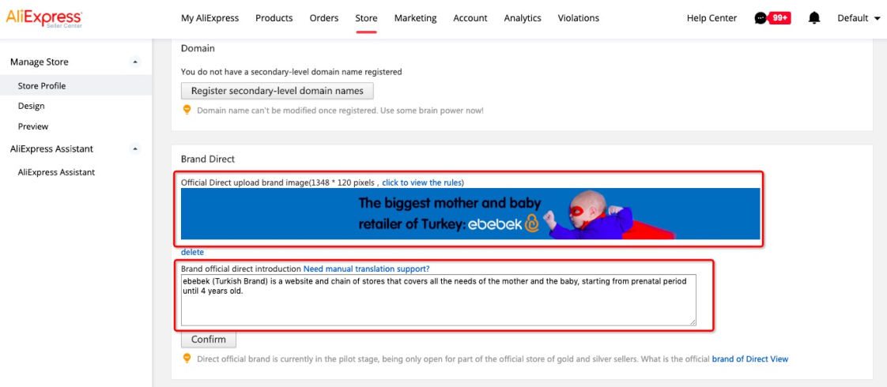Image resolution: width=887 pixels, height=387 pixels.
Task: Click the 'Default' account name text
Action: click(x=852, y=18)
